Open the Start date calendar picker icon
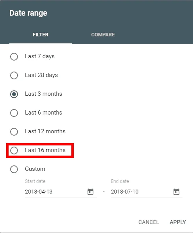193x233 pixels. point(90,192)
